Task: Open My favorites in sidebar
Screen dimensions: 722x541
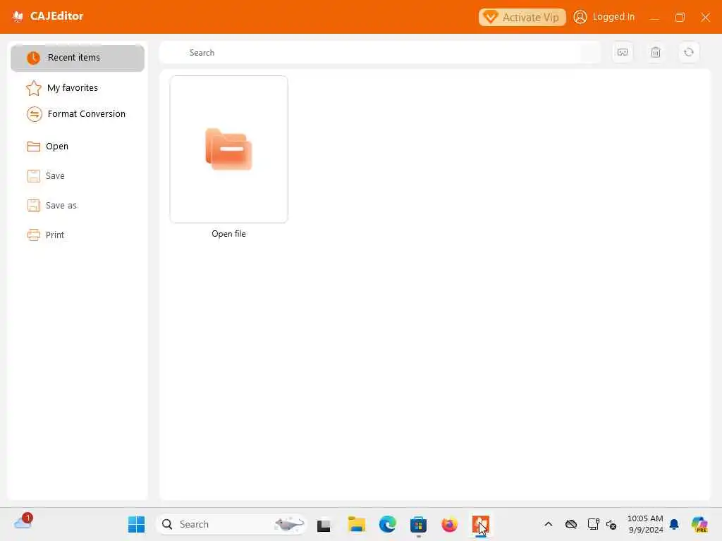Action: click(x=62, y=88)
